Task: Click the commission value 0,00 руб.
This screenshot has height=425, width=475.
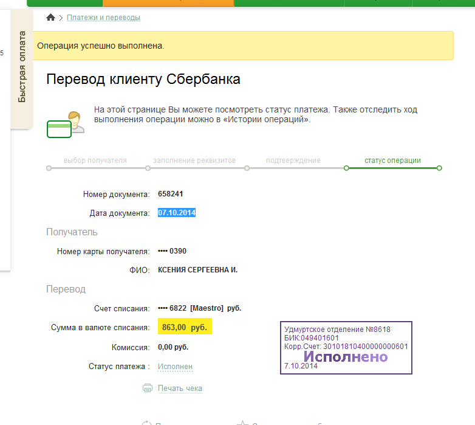Action: coord(173,347)
